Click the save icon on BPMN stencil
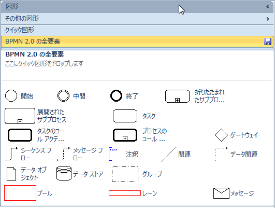275x208 pixels. [268, 42]
